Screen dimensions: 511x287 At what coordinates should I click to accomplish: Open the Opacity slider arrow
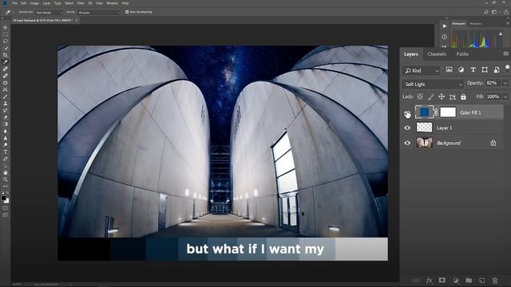point(505,83)
